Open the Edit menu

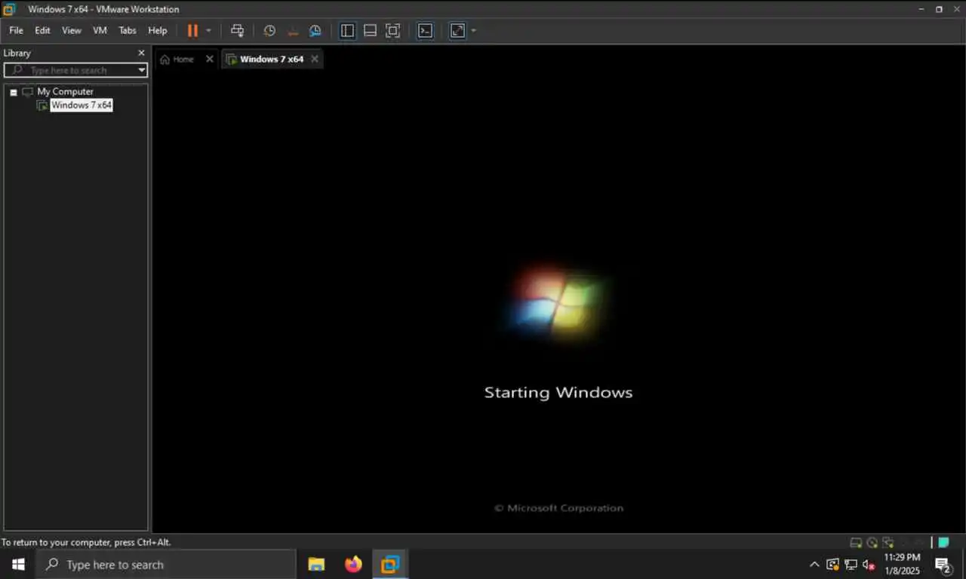click(x=42, y=31)
